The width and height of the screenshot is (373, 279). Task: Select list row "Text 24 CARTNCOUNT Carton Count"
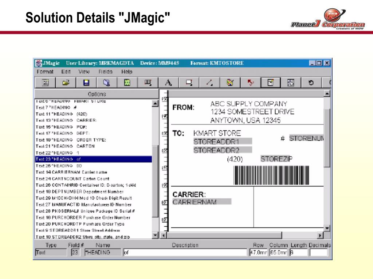pyautogui.click(x=94, y=179)
